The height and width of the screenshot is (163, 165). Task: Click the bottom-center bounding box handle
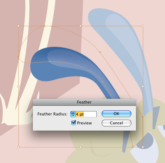pyautogui.click(x=80, y=147)
